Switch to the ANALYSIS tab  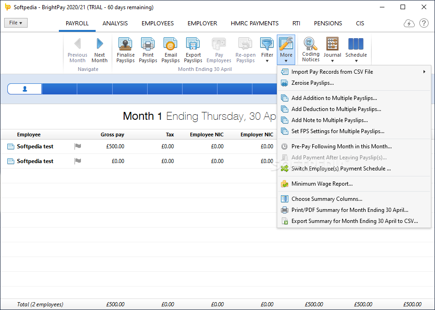pyautogui.click(x=115, y=23)
